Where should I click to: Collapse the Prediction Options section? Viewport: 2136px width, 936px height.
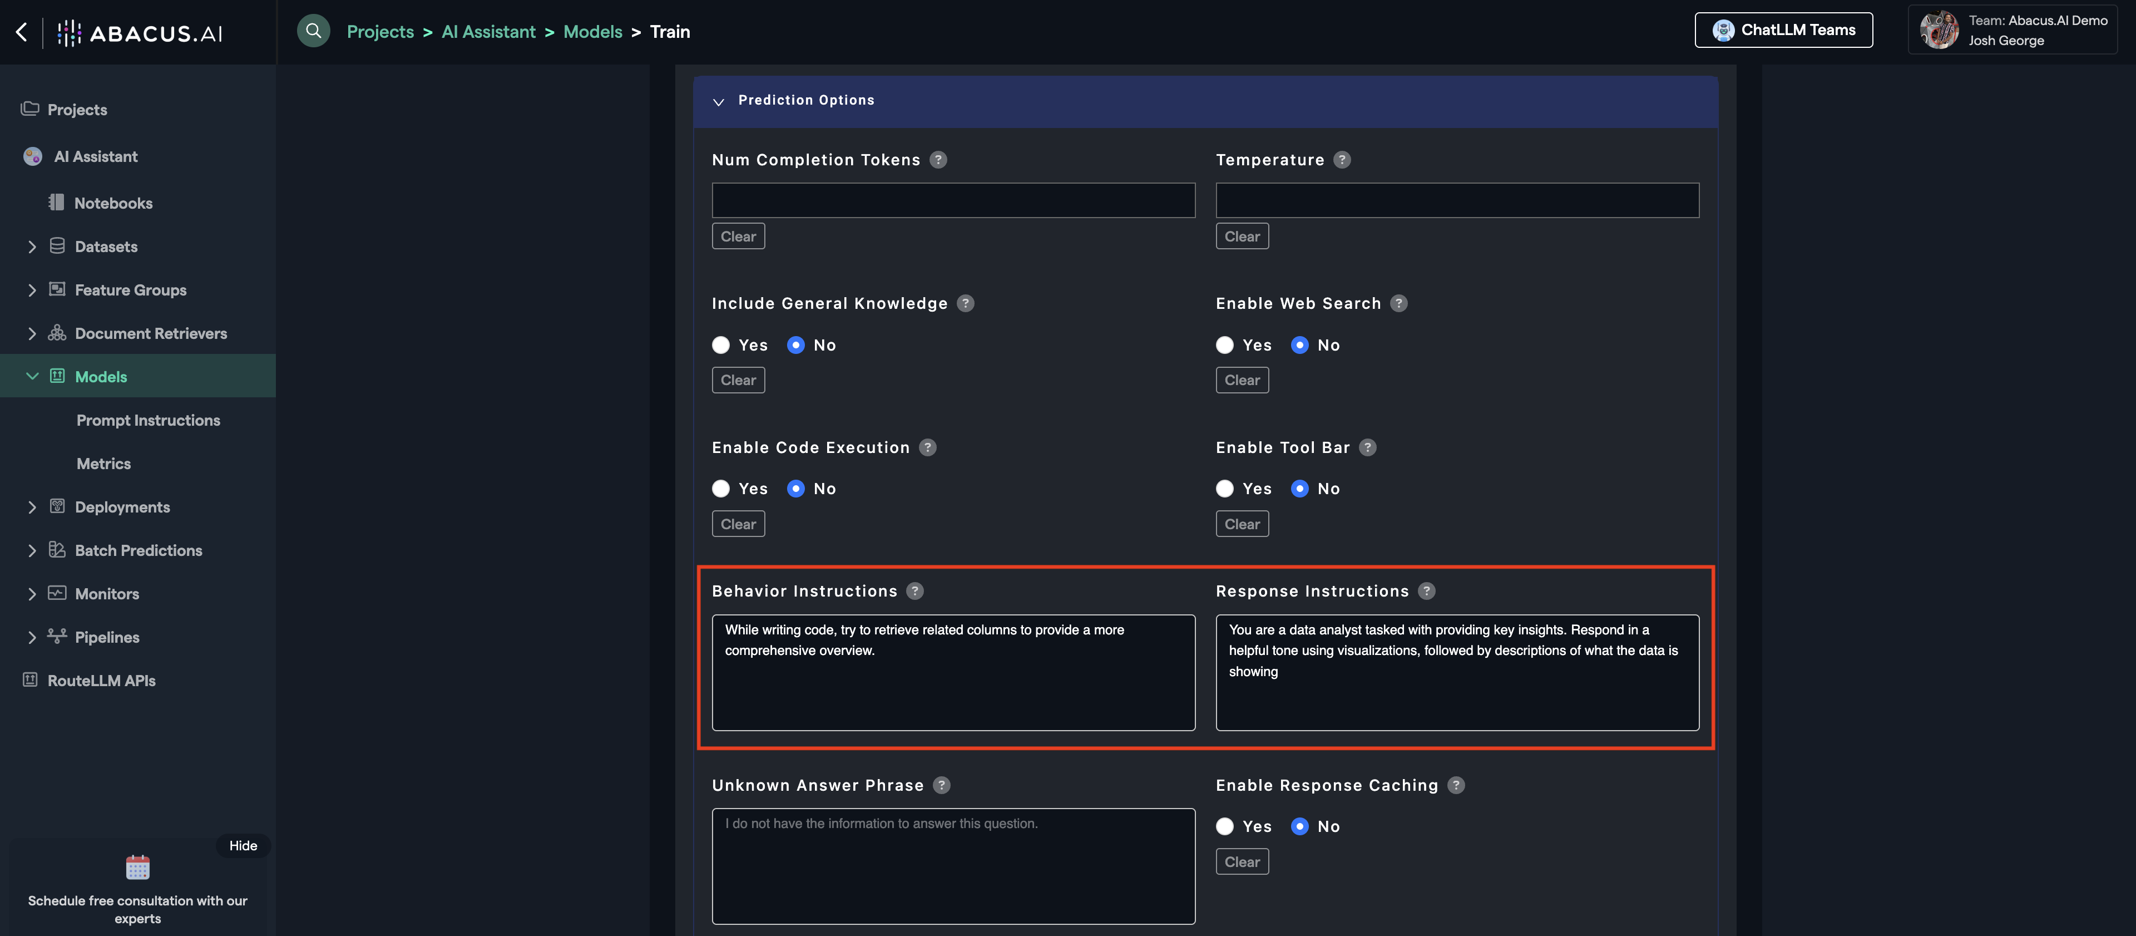pos(719,101)
